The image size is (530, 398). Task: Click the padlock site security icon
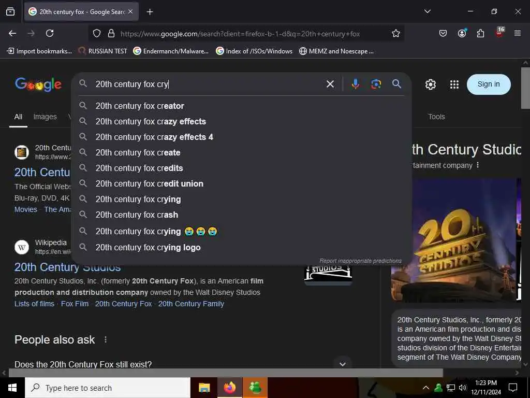point(111,34)
